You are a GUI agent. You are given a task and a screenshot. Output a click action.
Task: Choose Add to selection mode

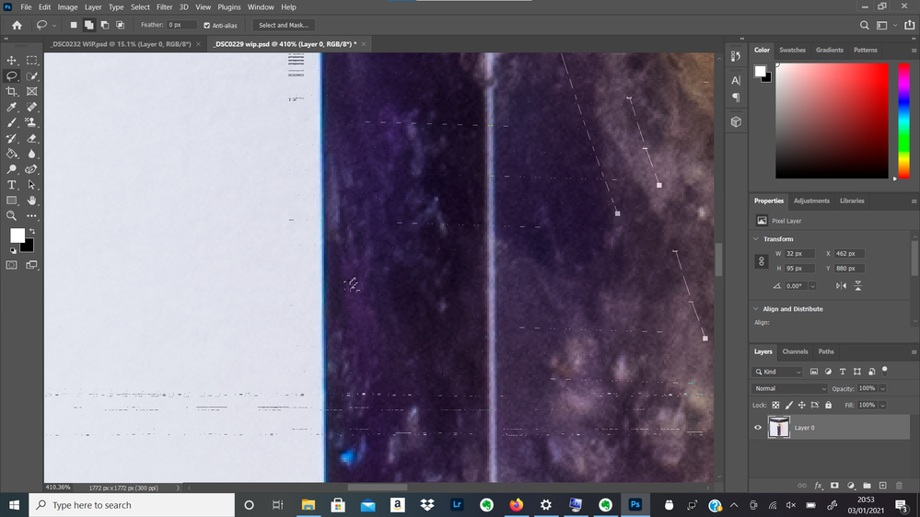point(89,25)
